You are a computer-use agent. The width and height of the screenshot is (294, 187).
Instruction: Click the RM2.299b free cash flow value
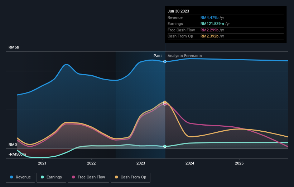click(209, 30)
